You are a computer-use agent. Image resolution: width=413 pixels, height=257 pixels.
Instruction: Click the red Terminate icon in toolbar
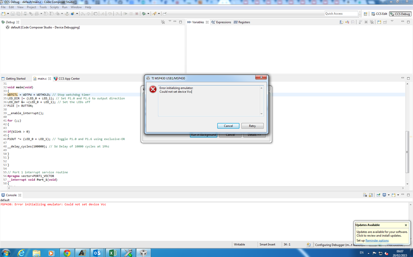pos(137,14)
